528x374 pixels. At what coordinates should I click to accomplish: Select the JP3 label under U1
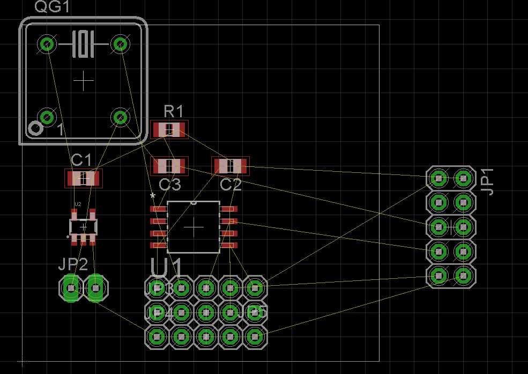coord(158,289)
